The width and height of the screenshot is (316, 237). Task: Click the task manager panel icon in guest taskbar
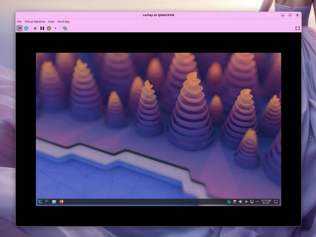pos(47,201)
